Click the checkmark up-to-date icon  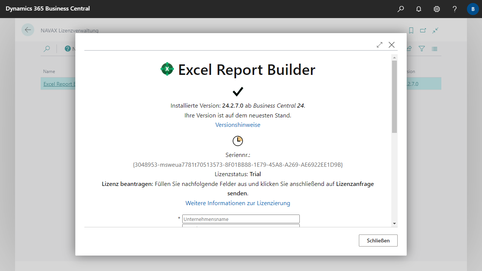(238, 91)
